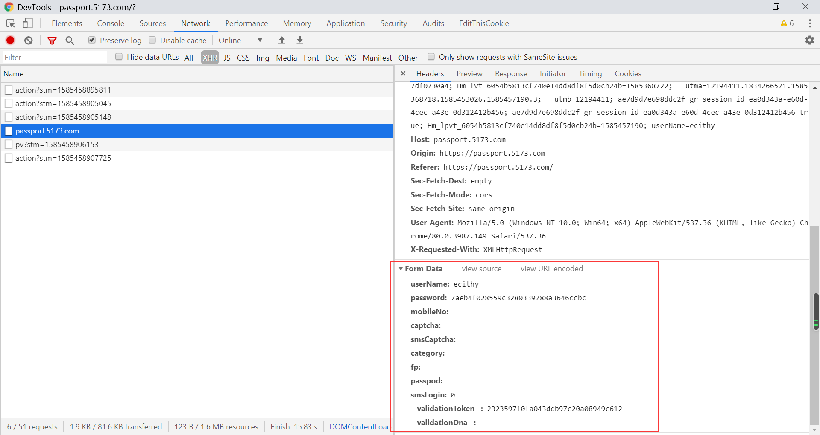Select request action?stm=1585458907725
Viewport: 820px width, 435px height.
coord(197,158)
